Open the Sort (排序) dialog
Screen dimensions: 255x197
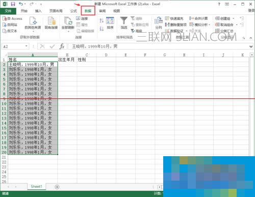point(110,23)
